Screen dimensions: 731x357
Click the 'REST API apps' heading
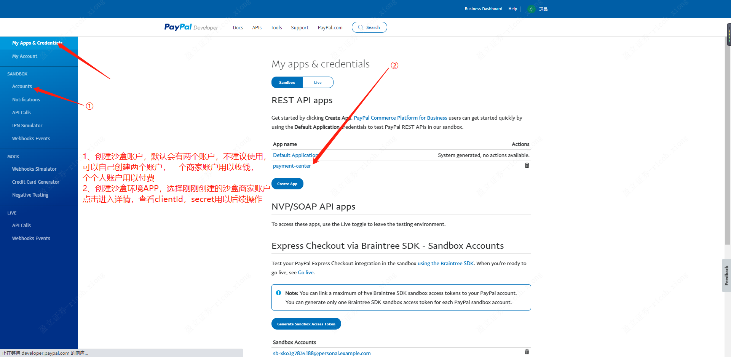pyautogui.click(x=302, y=100)
